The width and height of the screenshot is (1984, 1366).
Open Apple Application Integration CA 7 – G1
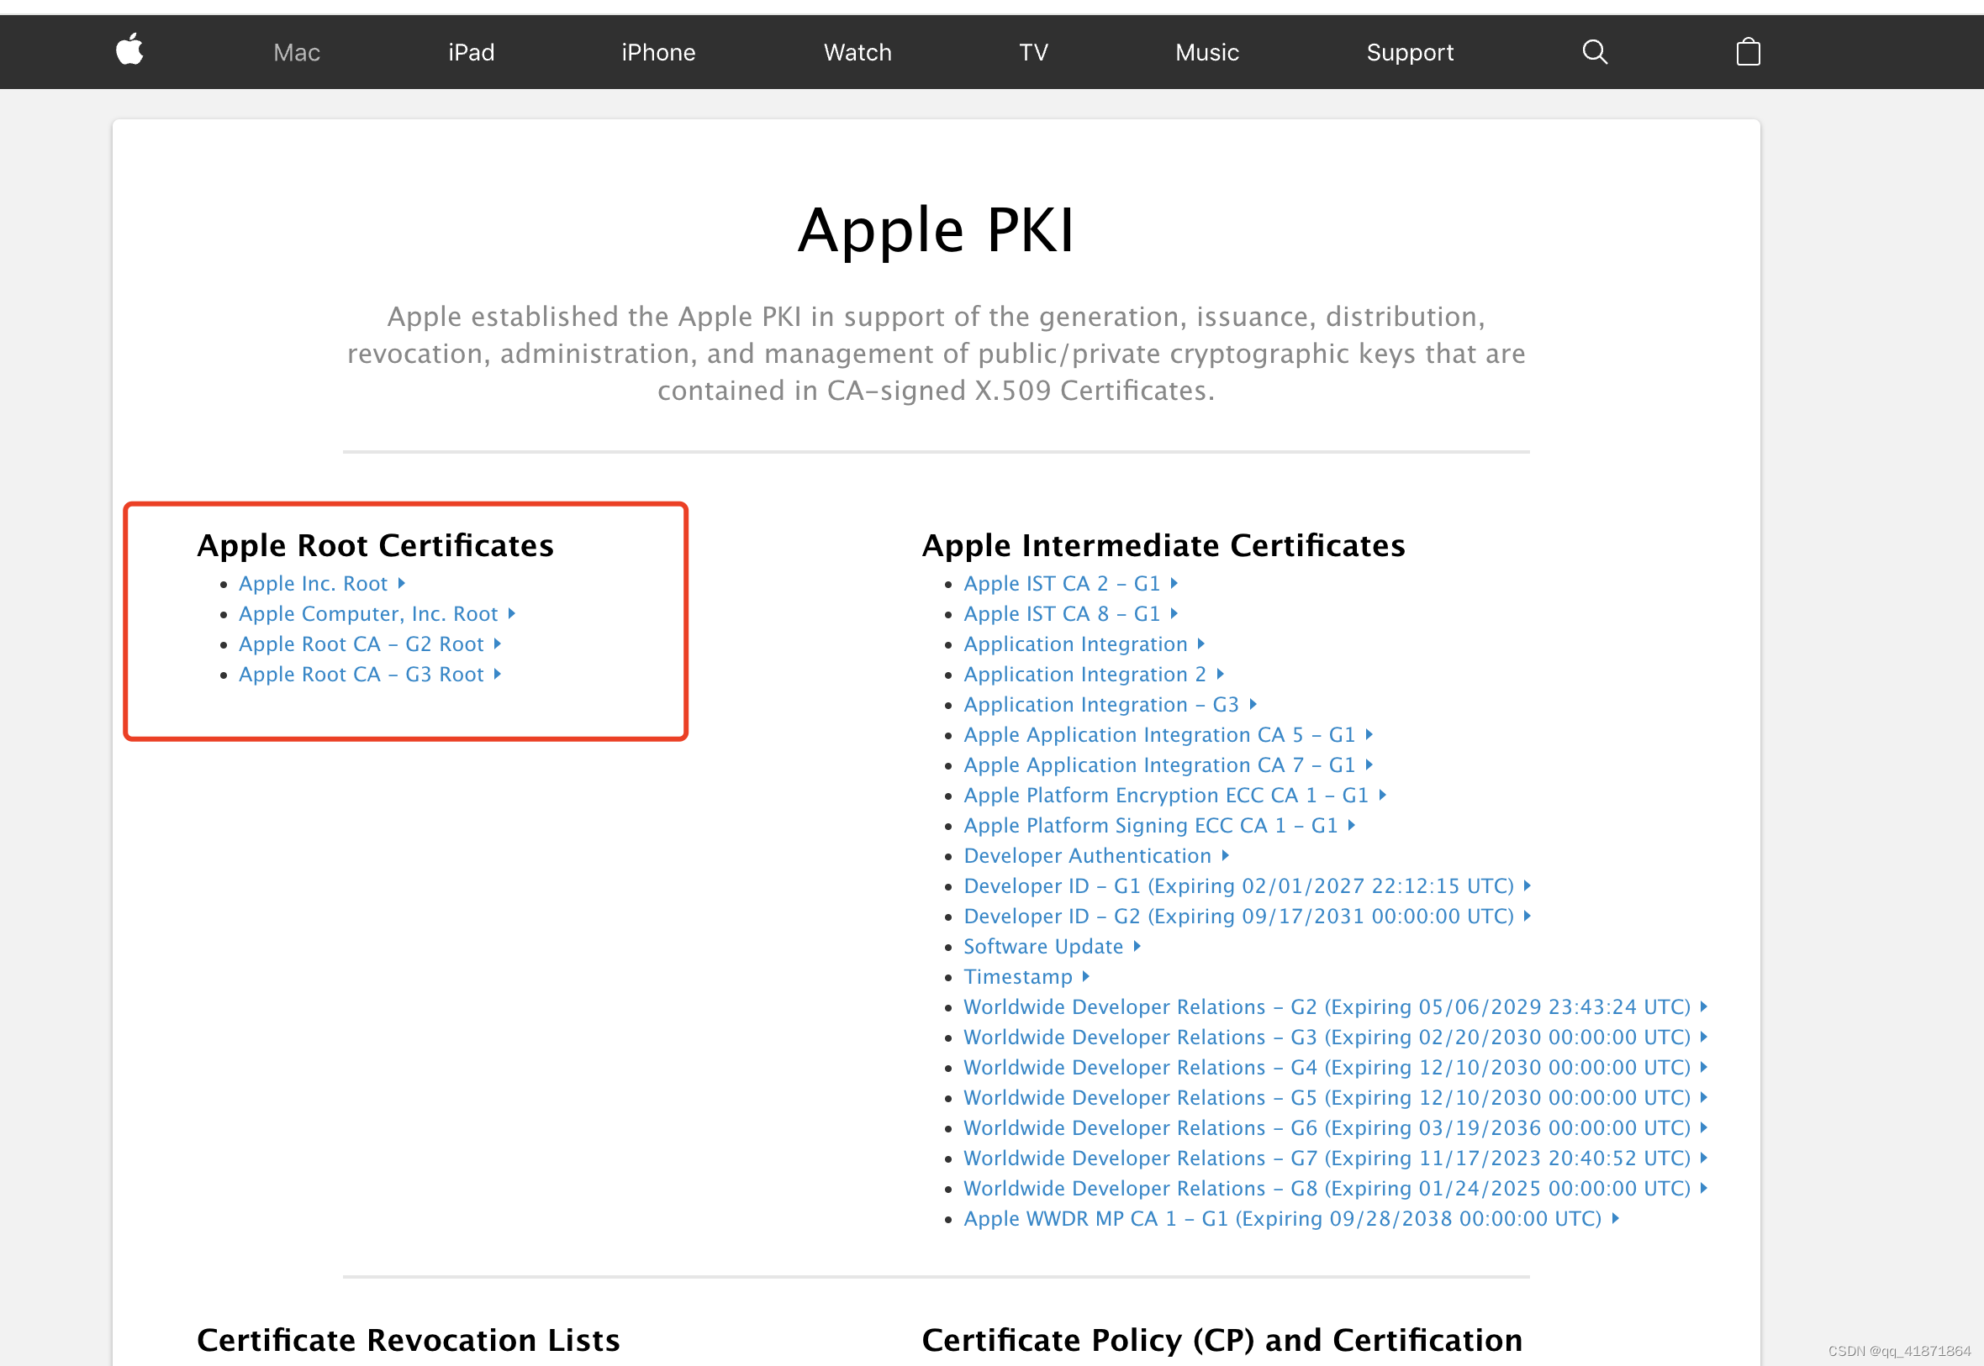pyautogui.click(x=1169, y=765)
